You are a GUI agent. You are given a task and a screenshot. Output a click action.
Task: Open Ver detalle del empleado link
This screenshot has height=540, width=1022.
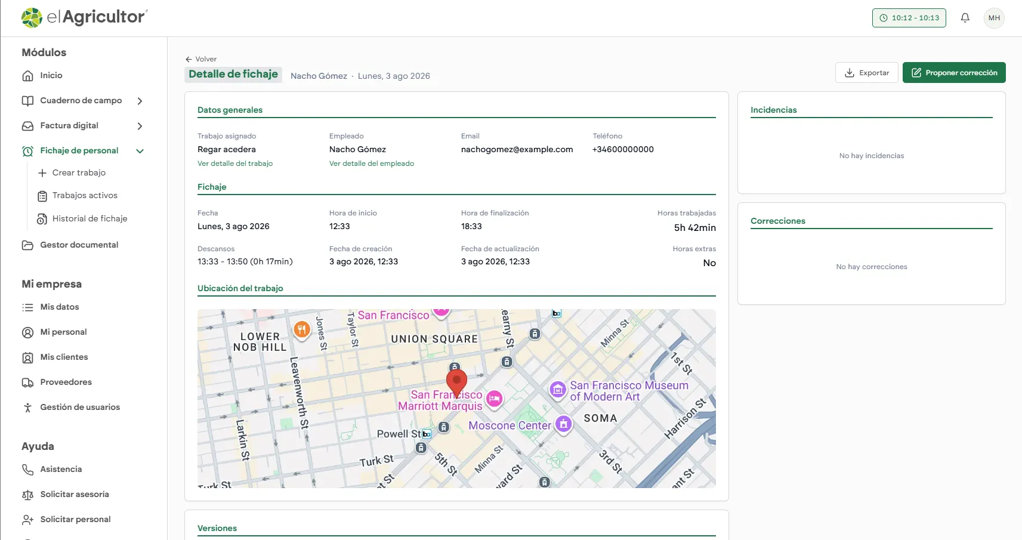click(x=372, y=163)
